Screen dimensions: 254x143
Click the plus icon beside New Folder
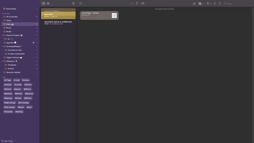click(x=2, y=141)
